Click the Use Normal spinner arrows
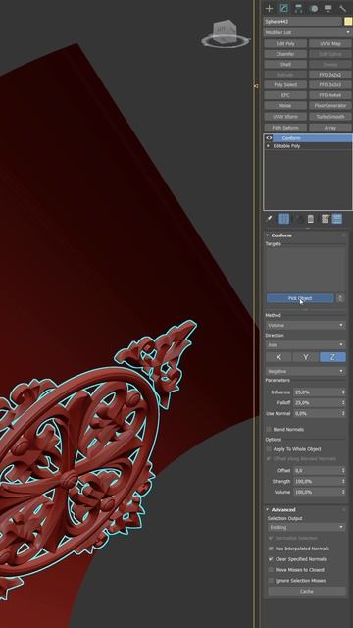353x628 pixels. pyautogui.click(x=343, y=413)
